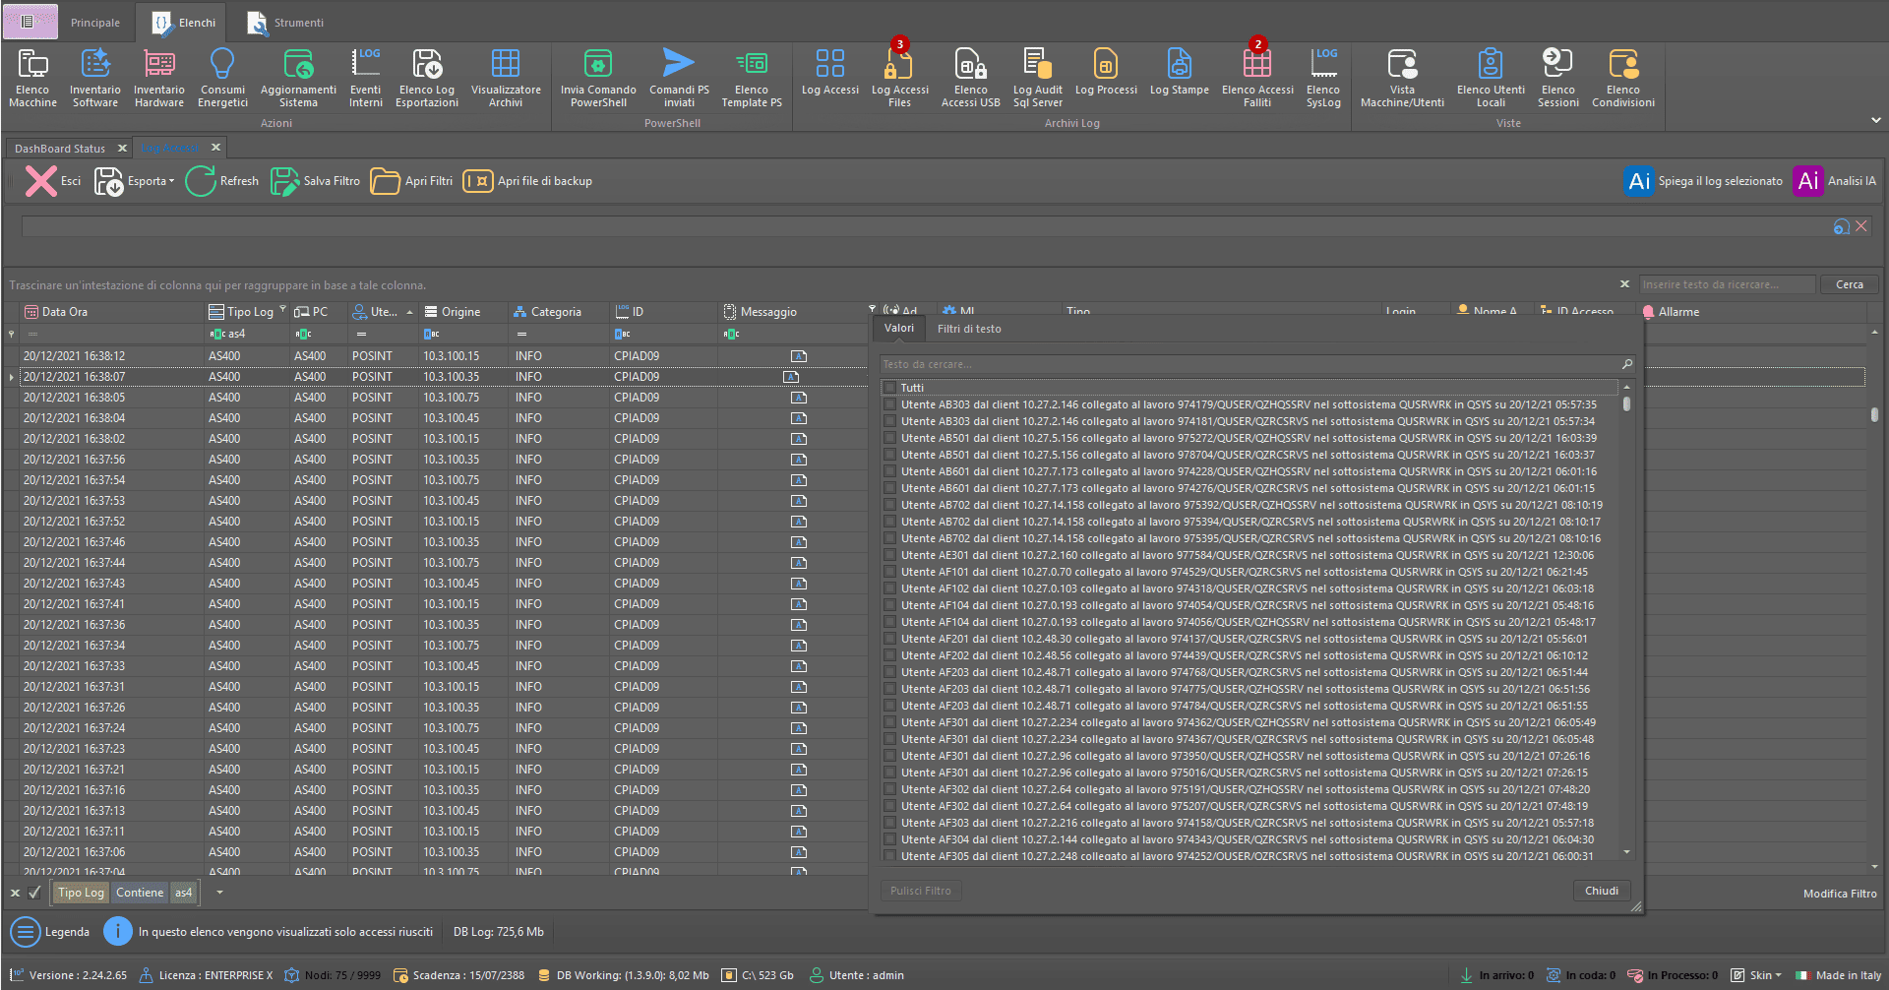The image size is (1889, 990).
Task: Check Utente AB601 974228 entry
Action: click(889, 471)
